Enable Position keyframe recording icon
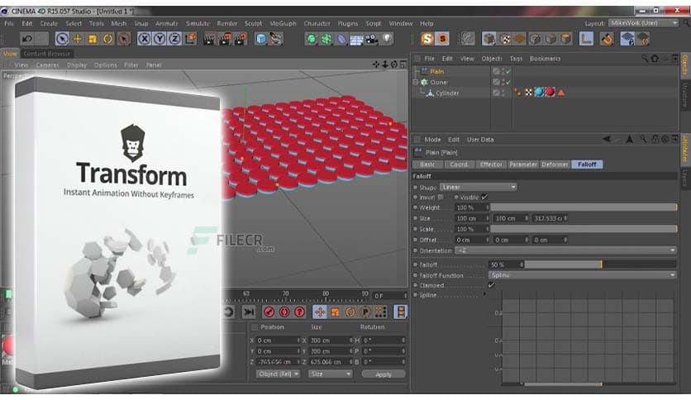The width and height of the screenshot is (691, 400). tap(320, 312)
